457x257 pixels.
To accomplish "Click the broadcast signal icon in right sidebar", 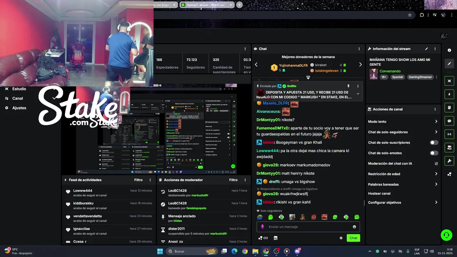I will pos(449,134).
